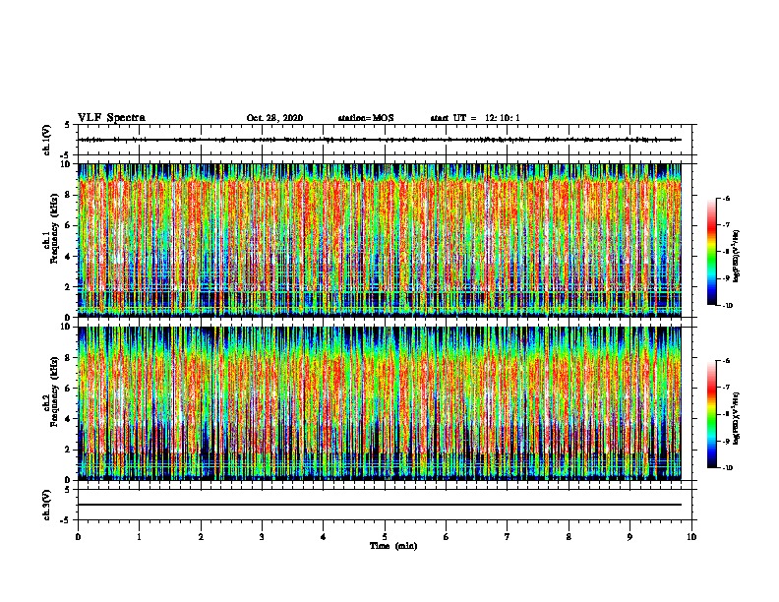The width and height of the screenshot is (779, 602).
Task: Click the "ch.3(V)" waveform axis label
Action: point(47,505)
